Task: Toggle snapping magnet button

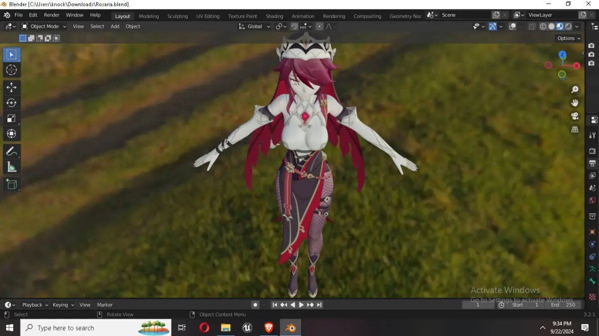Action: point(295,26)
